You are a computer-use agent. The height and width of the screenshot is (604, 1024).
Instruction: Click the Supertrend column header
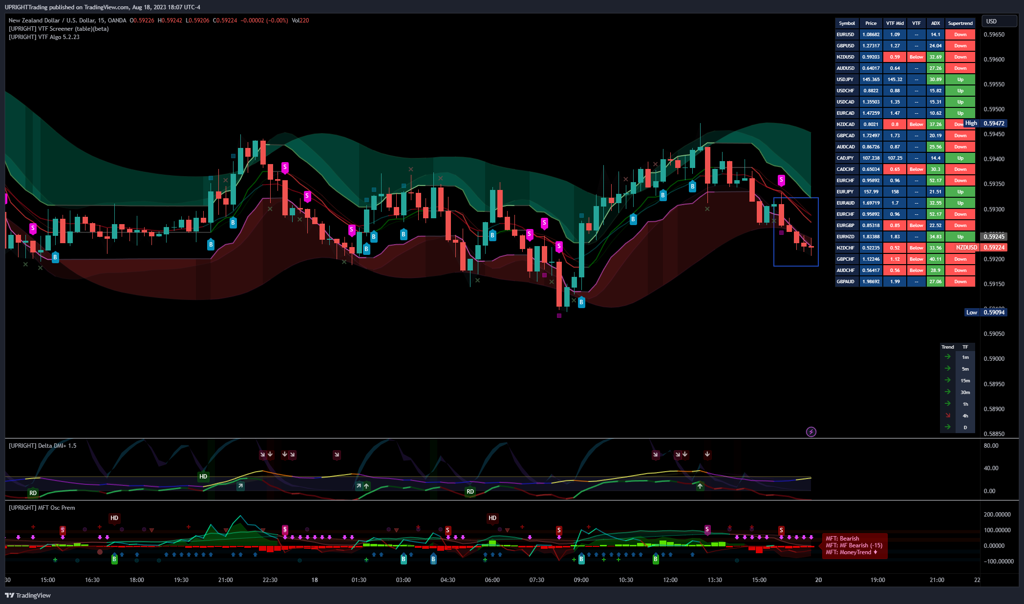coord(960,23)
